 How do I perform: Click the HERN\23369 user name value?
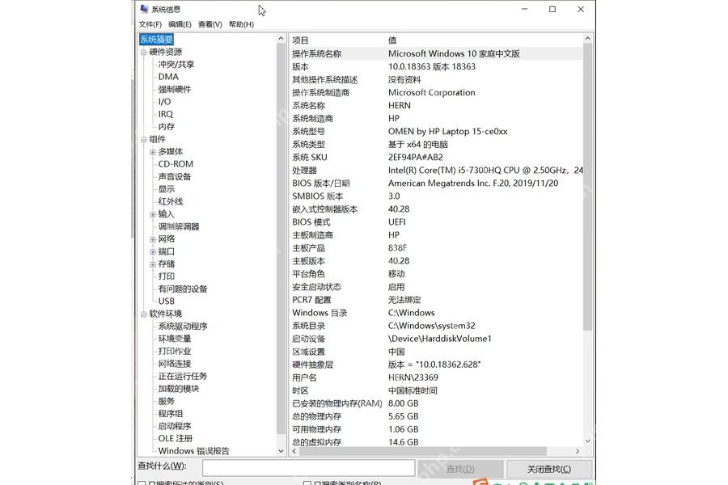click(x=413, y=377)
